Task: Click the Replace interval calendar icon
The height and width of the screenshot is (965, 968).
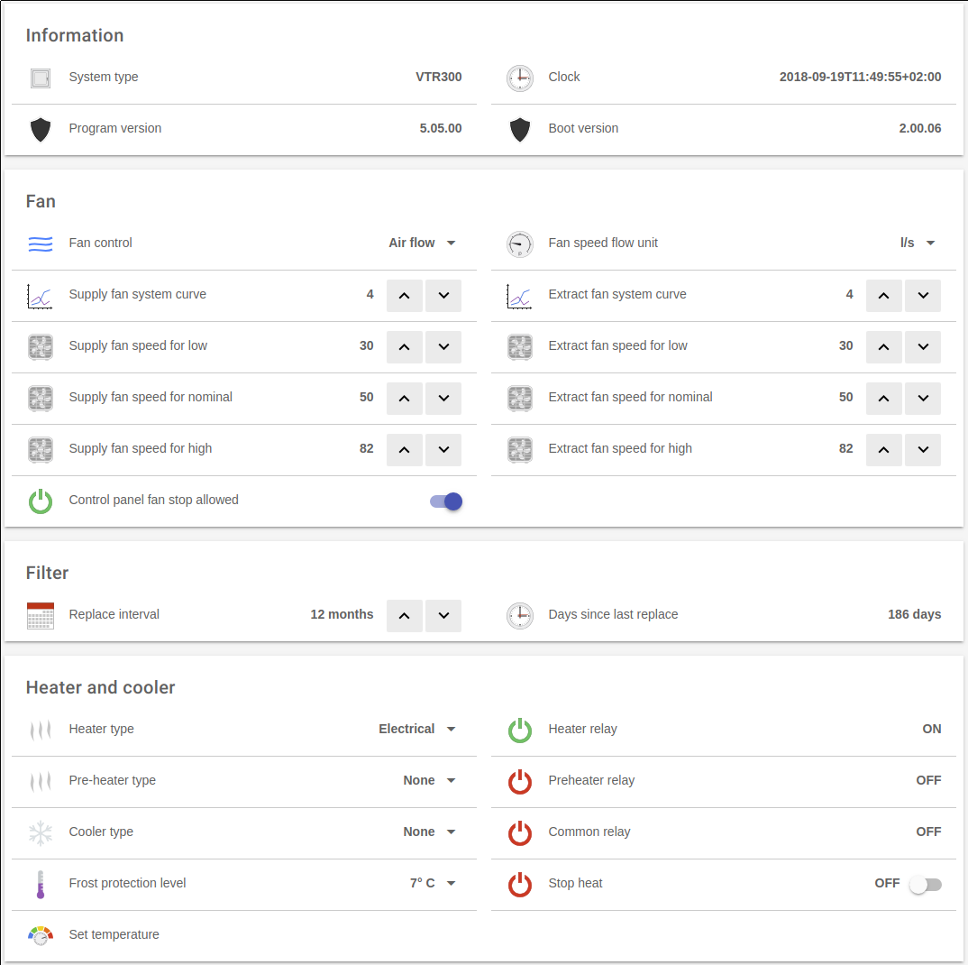Action: pyautogui.click(x=41, y=615)
